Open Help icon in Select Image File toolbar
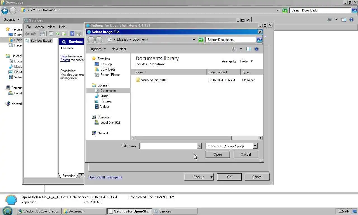This screenshot has height=215, width=358. tap(256, 49)
